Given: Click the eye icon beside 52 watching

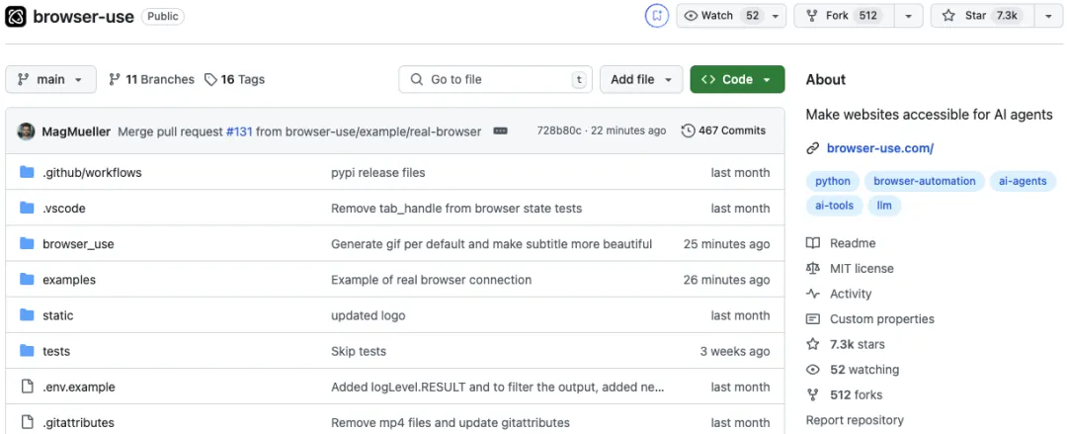Looking at the screenshot, I should [x=812, y=370].
